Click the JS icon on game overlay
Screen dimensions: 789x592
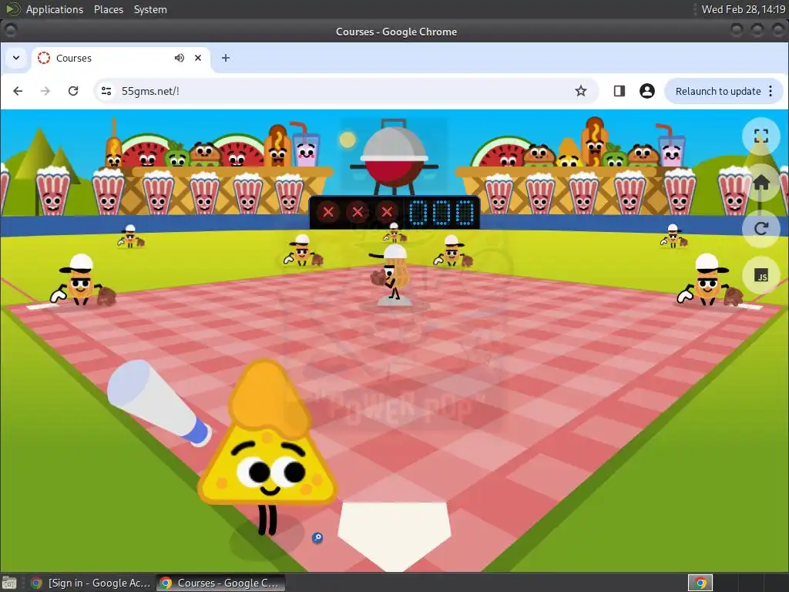click(x=760, y=275)
